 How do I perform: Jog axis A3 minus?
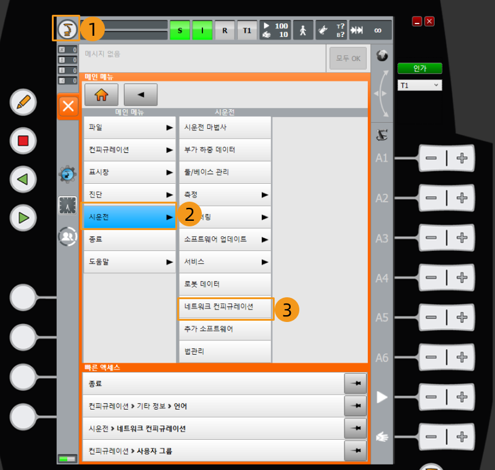[x=431, y=237]
